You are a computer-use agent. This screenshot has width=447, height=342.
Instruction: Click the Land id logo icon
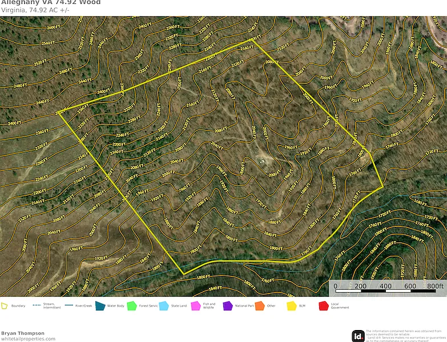pos(358,336)
